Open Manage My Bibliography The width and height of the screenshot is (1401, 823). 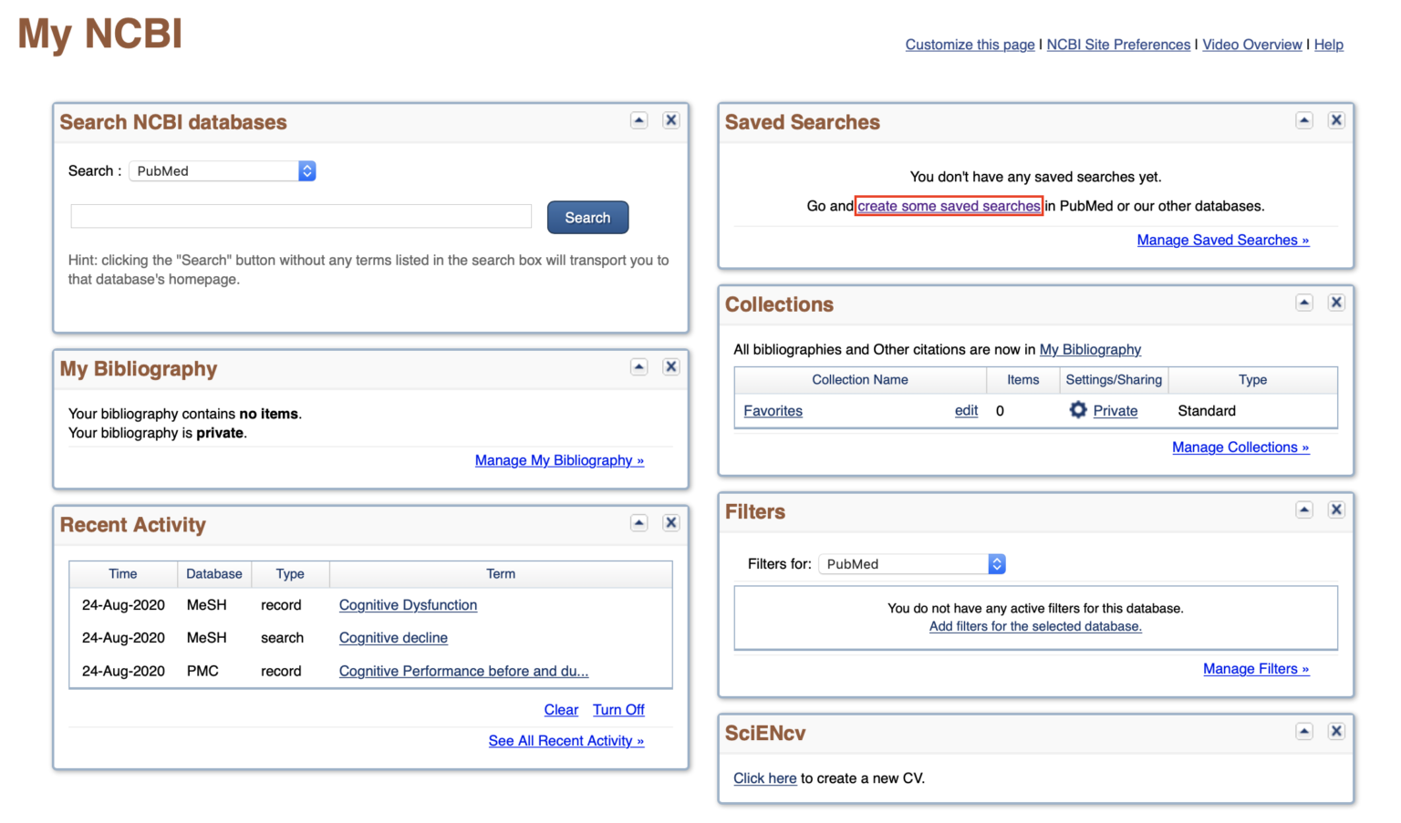[559, 460]
